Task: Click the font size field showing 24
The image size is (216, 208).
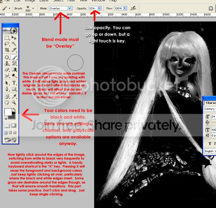Action: point(214,117)
